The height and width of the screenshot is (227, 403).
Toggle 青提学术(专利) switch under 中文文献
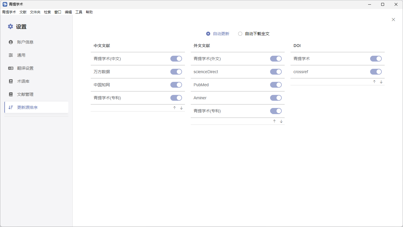tap(176, 98)
